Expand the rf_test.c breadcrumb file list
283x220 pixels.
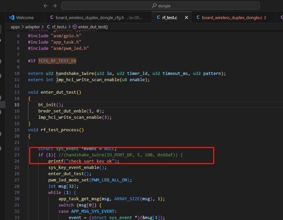coord(57,27)
